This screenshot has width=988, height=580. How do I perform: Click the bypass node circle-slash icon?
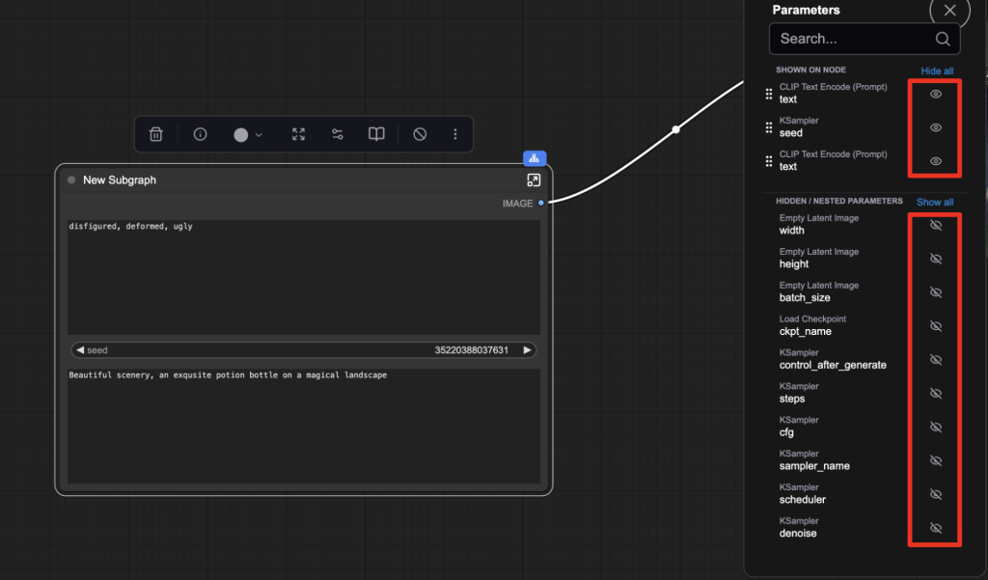point(420,134)
